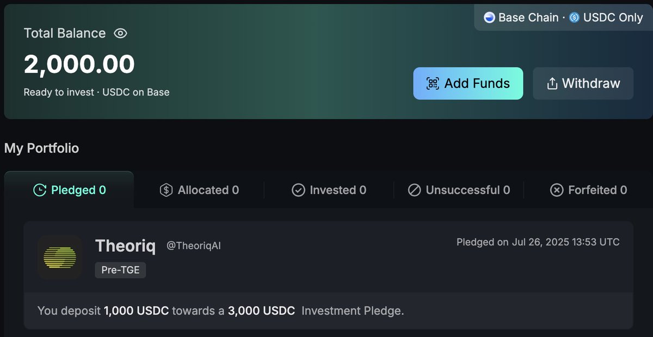
Task: Click the Theoriq project logo
Action: click(x=60, y=257)
